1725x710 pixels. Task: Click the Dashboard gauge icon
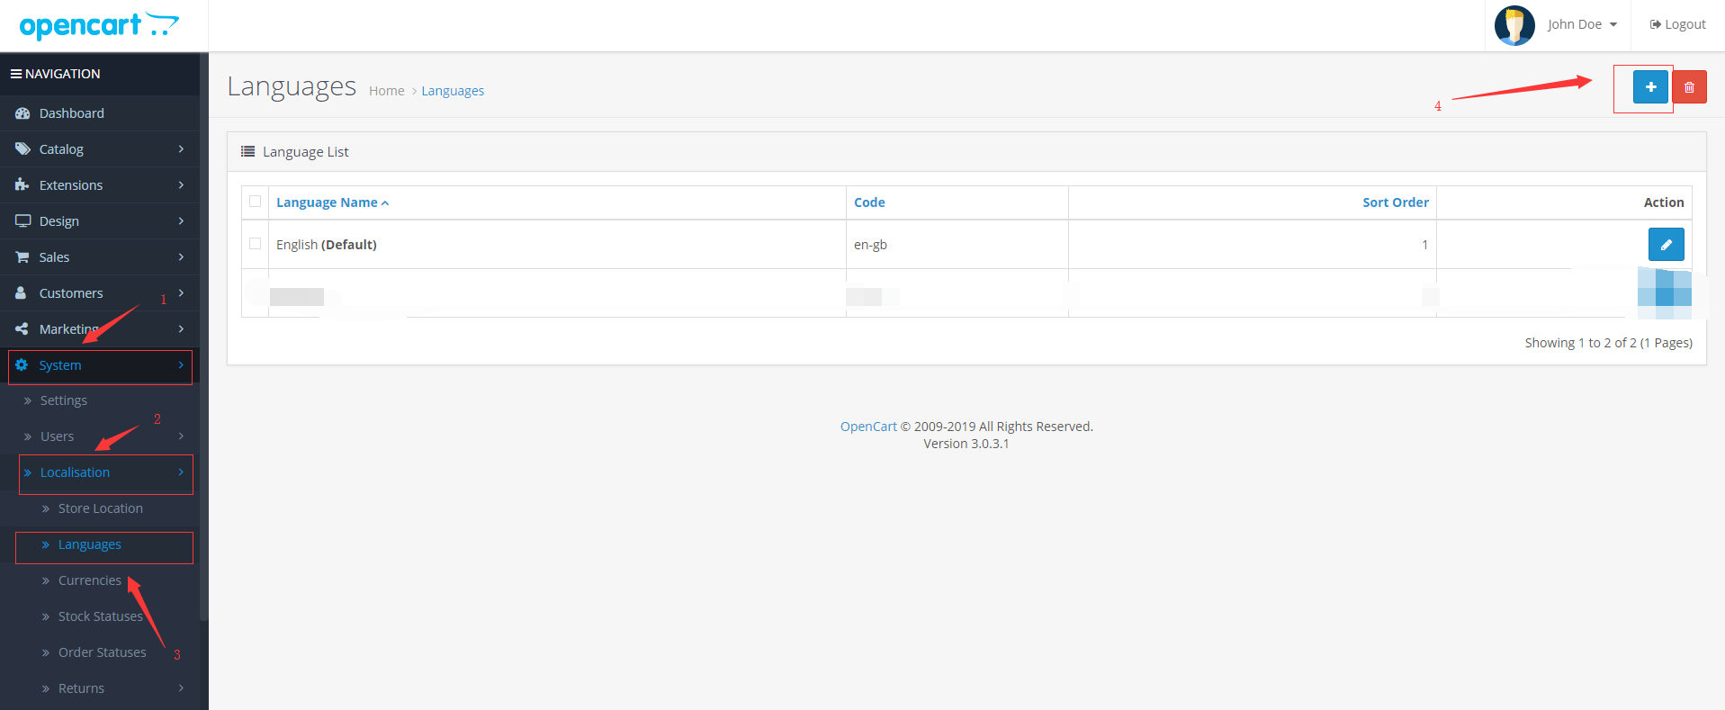coord(22,113)
